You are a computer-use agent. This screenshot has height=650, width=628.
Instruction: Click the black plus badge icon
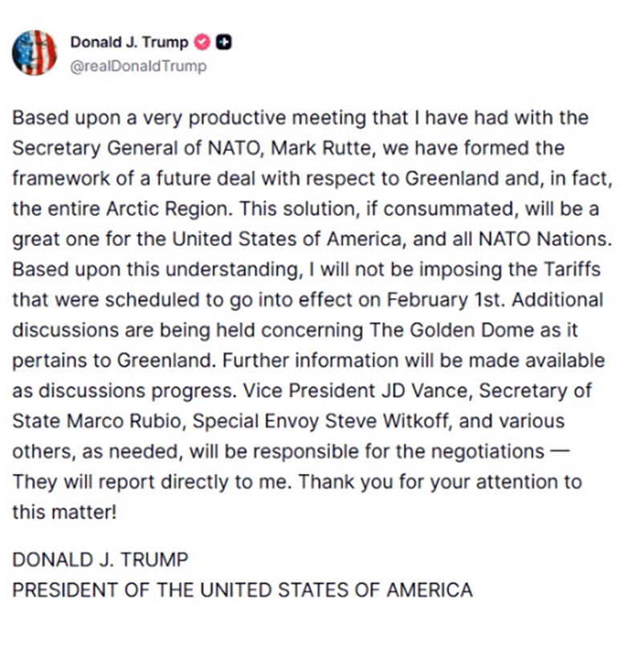pyautogui.click(x=226, y=43)
